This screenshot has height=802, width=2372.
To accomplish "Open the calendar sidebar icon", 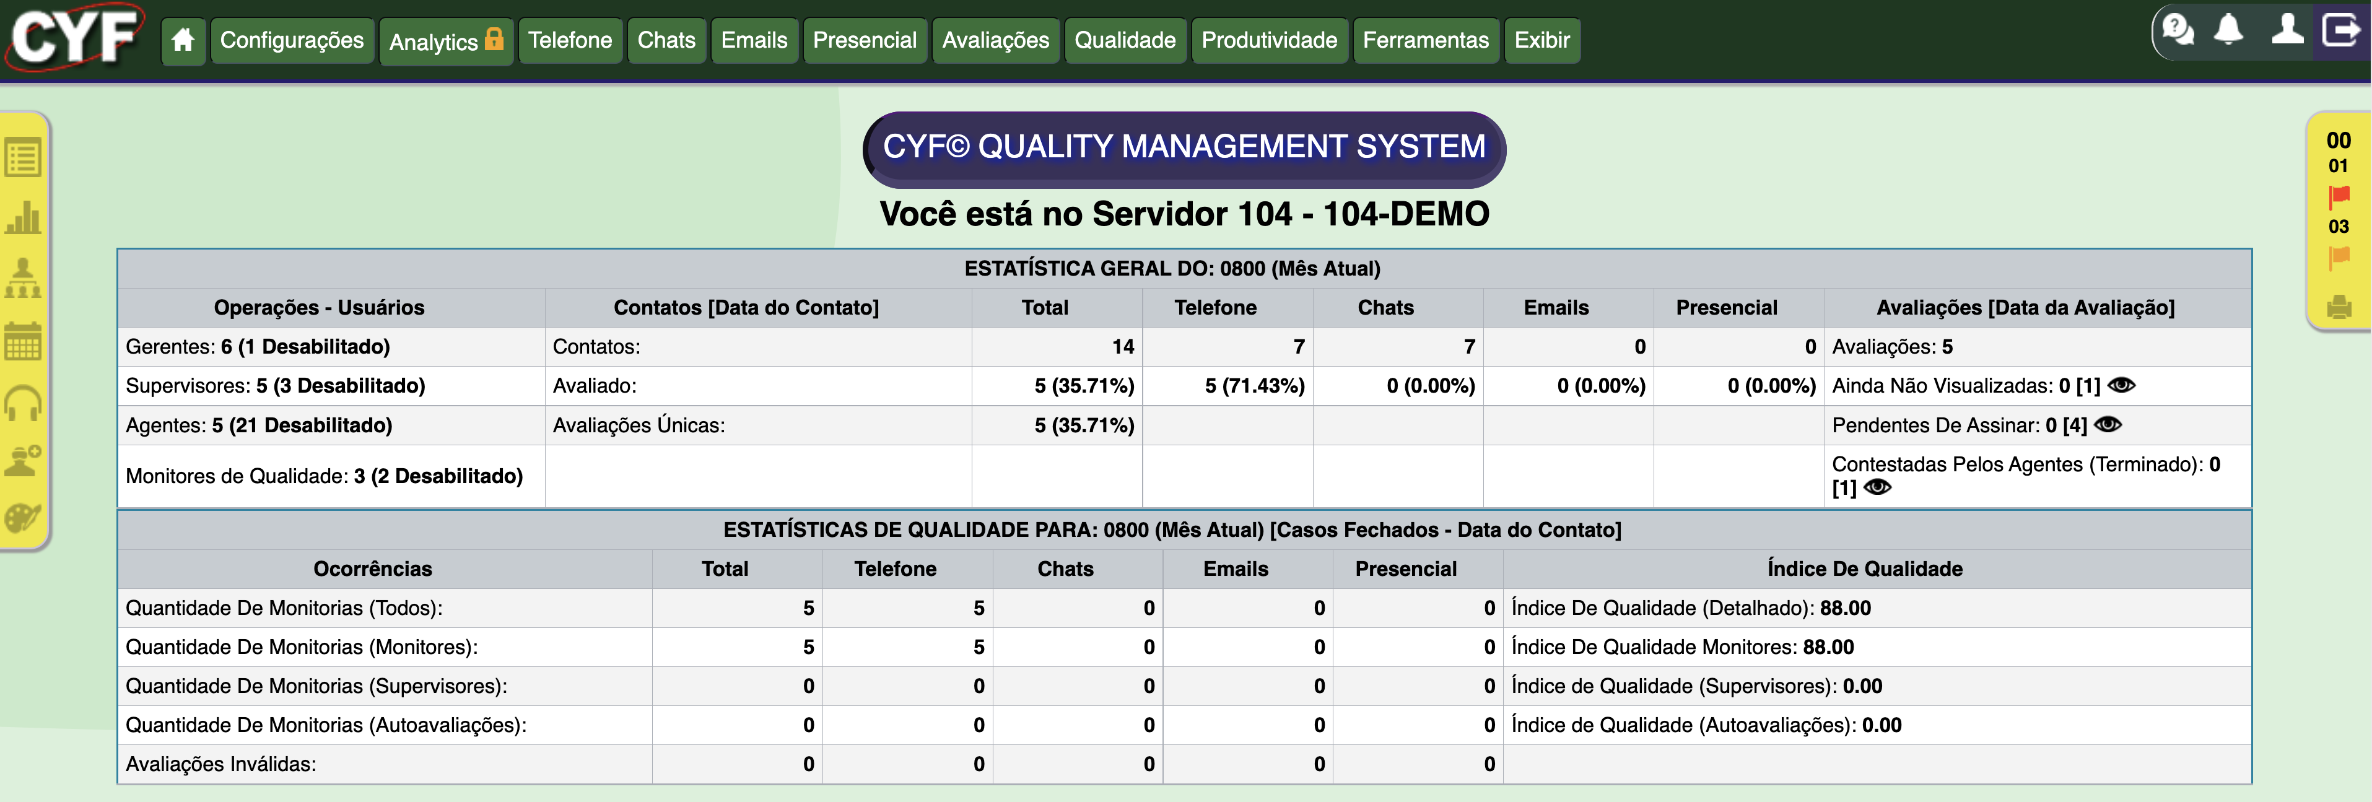I will [x=23, y=341].
